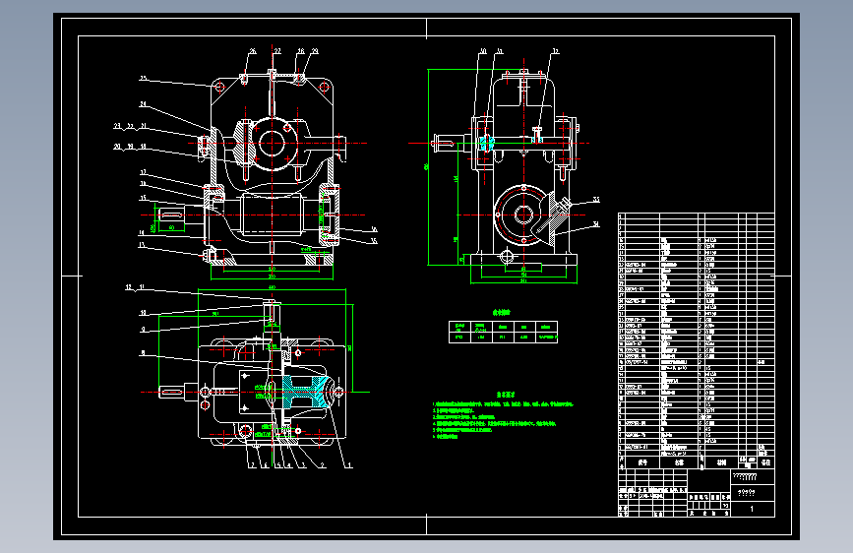Select the green 60 shaft length dimension
The image size is (853, 553).
[172, 228]
